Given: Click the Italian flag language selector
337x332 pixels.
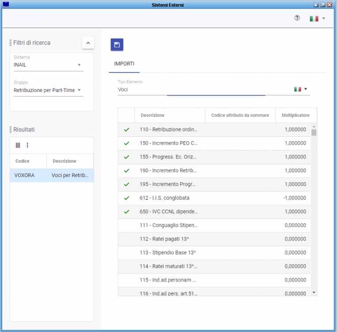Looking at the screenshot, I should [x=317, y=19].
